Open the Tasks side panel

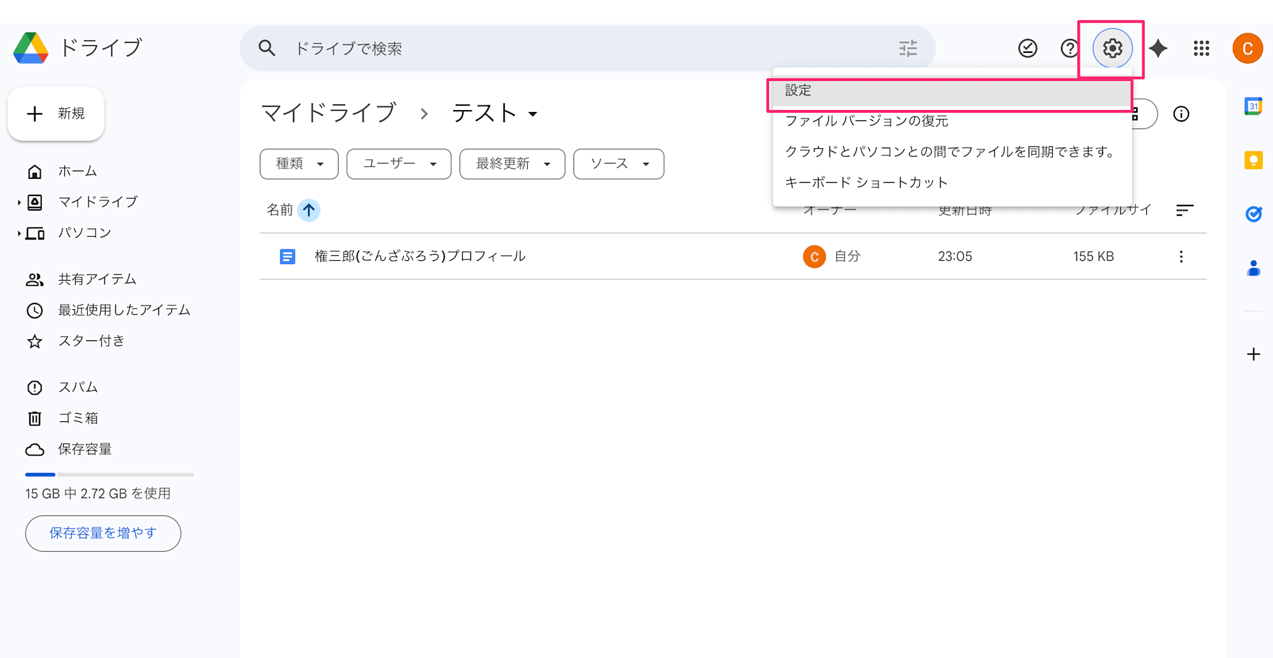1253,214
